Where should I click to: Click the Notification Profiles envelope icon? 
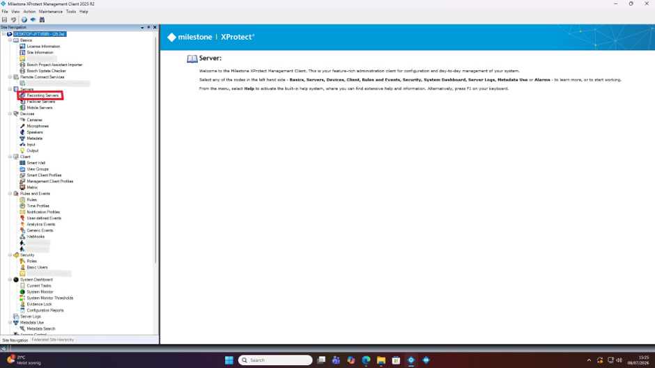[x=22, y=212]
